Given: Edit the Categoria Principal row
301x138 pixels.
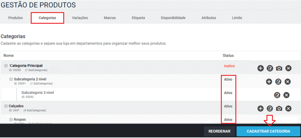Looking at the screenshot, I should click(x=270, y=68).
